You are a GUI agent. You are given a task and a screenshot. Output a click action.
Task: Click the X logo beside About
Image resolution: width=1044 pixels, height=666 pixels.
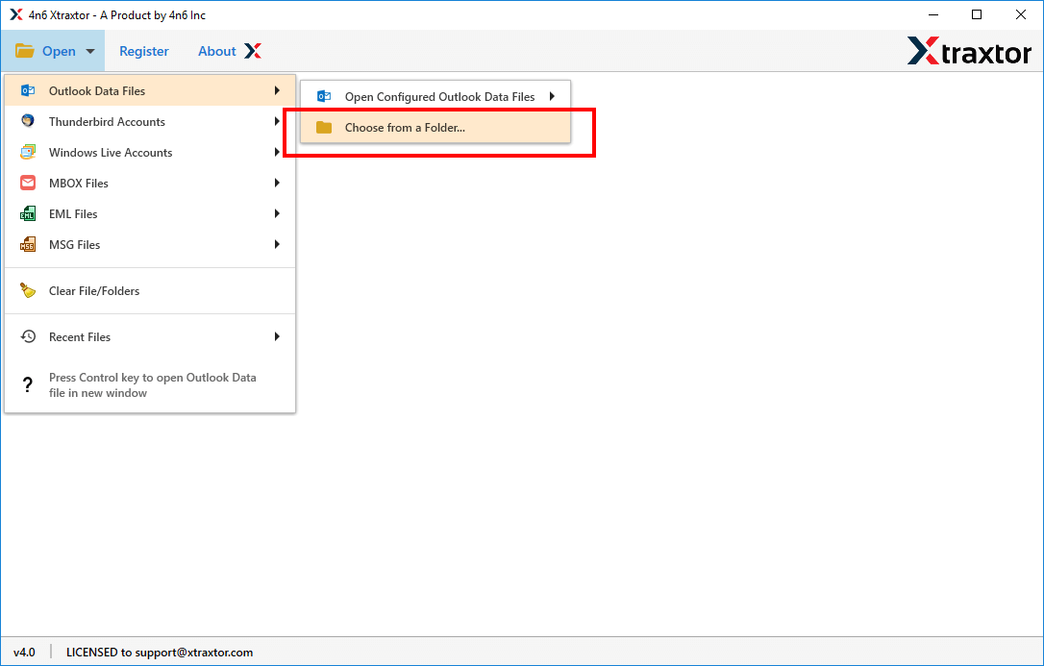[x=252, y=51]
